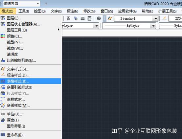The height and width of the screenshot is (139, 182).
Task: Choose 线型(N)... menu entry
Action: pos(31,42)
